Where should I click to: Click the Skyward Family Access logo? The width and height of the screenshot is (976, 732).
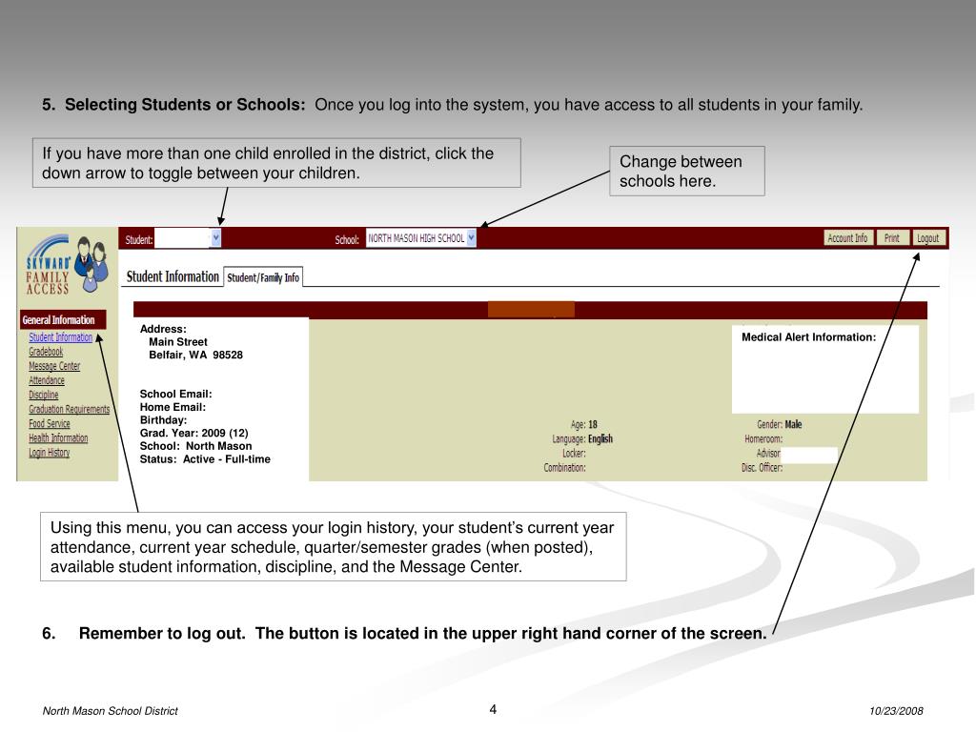pyautogui.click(x=66, y=264)
